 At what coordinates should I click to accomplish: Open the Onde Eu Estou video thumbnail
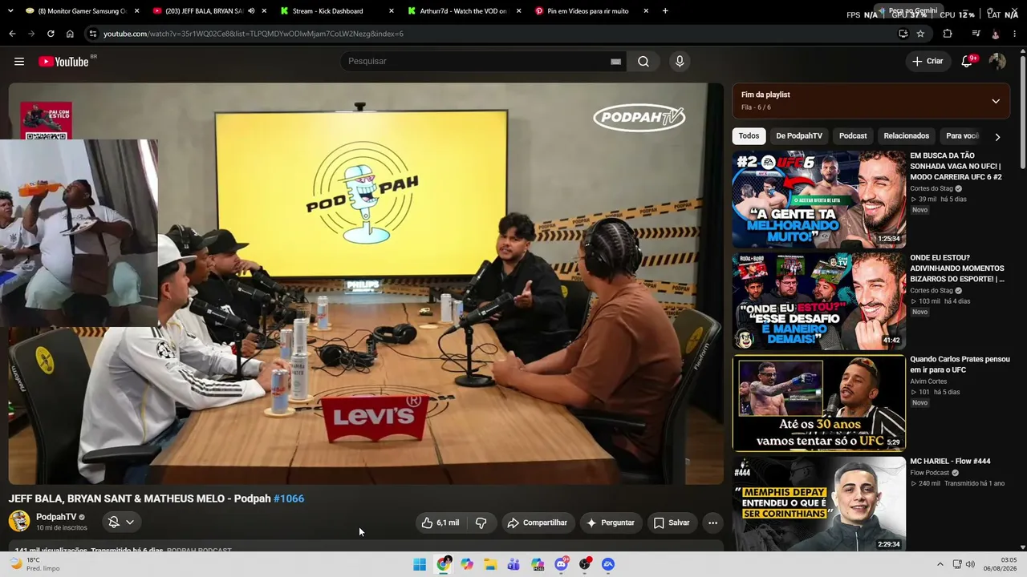pos(819,301)
